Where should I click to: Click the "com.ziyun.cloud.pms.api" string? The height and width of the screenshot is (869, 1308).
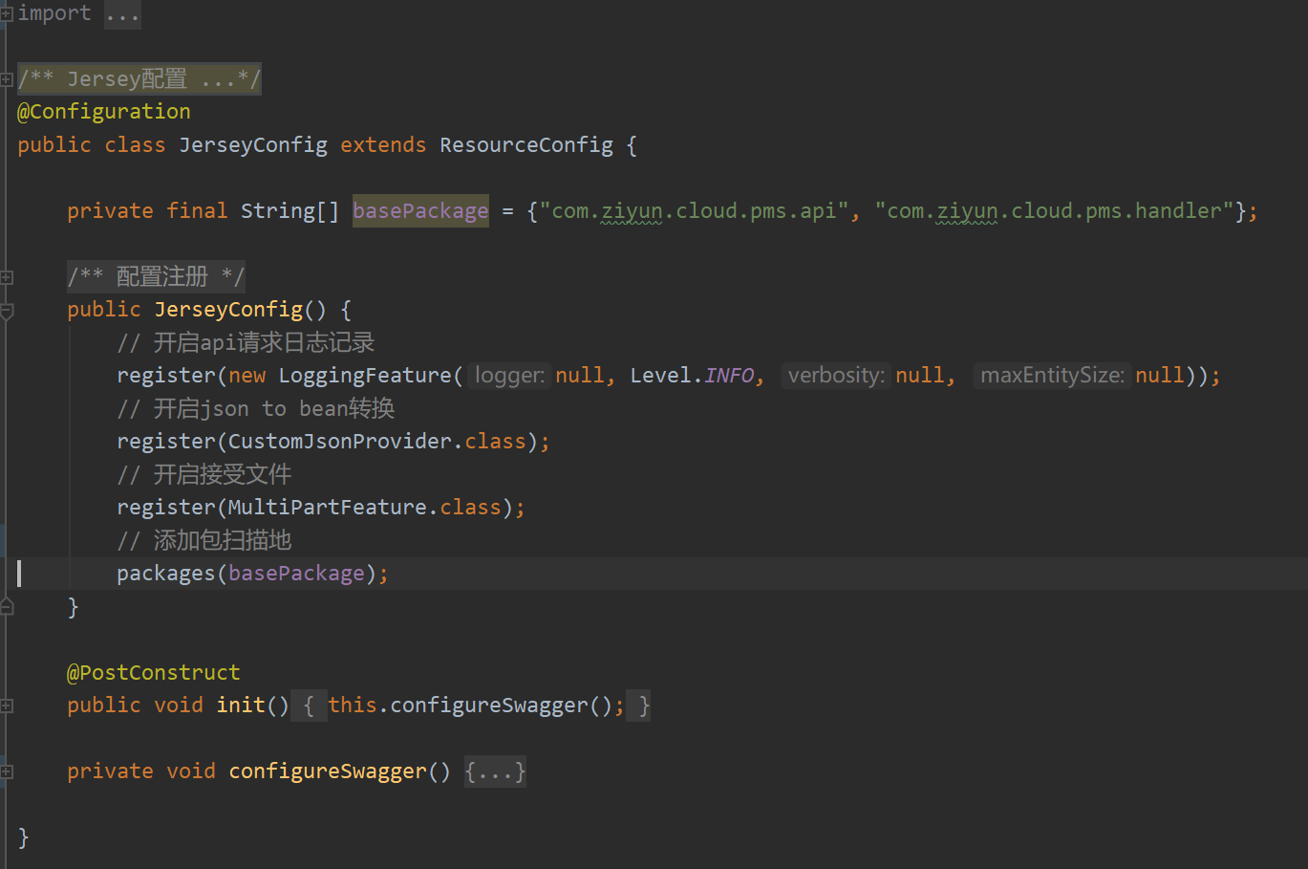click(695, 211)
